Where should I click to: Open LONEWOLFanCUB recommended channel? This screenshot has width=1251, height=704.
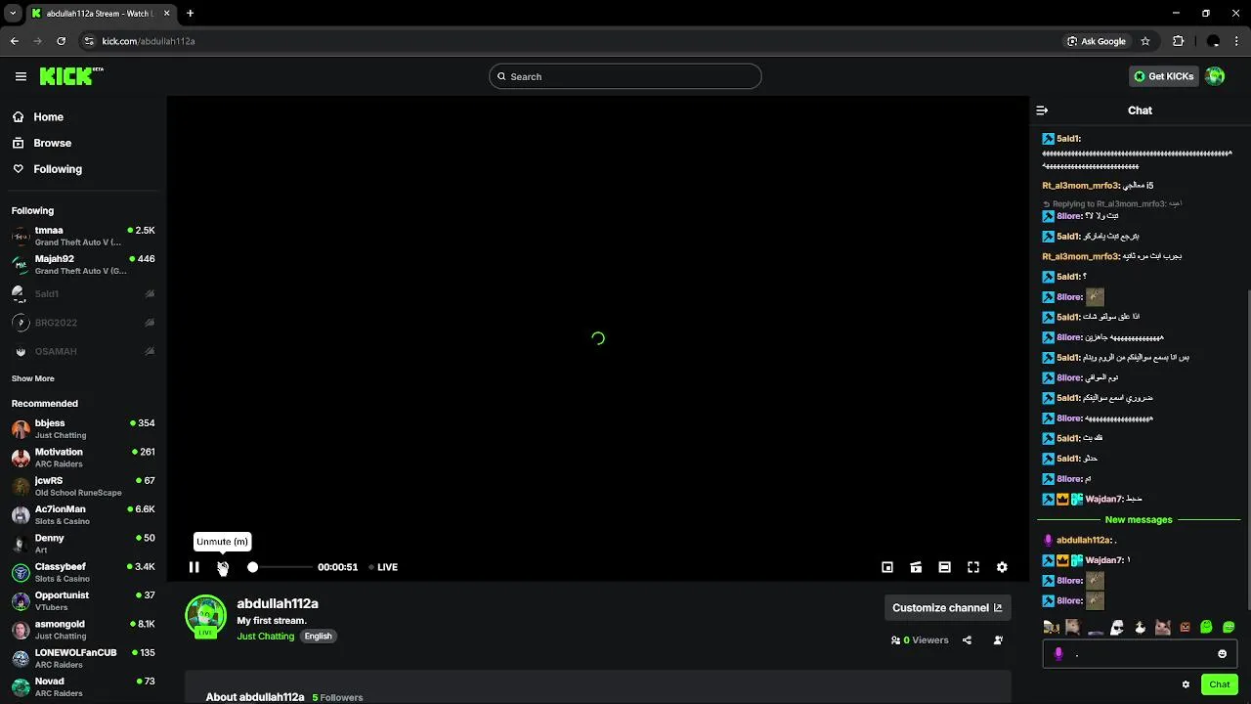(x=83, y=658)
